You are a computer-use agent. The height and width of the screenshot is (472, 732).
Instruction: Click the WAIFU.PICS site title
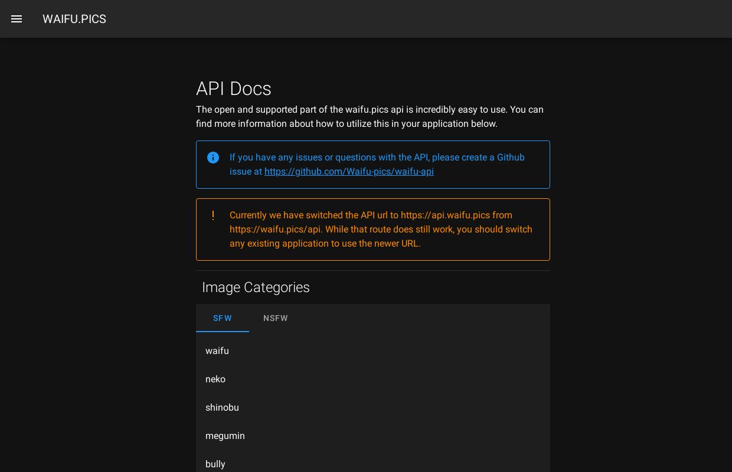74,19
